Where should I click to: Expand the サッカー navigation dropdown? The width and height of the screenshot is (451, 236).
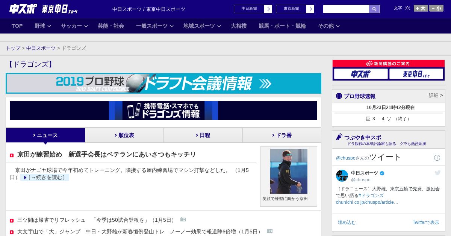[74, 26]
